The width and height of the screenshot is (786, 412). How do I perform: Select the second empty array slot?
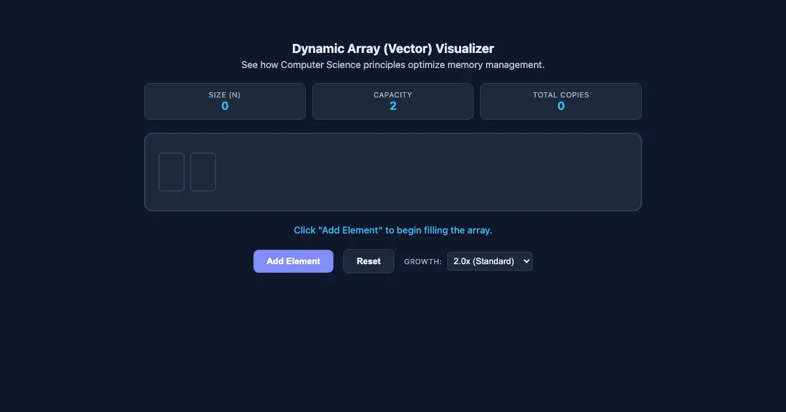203,172
